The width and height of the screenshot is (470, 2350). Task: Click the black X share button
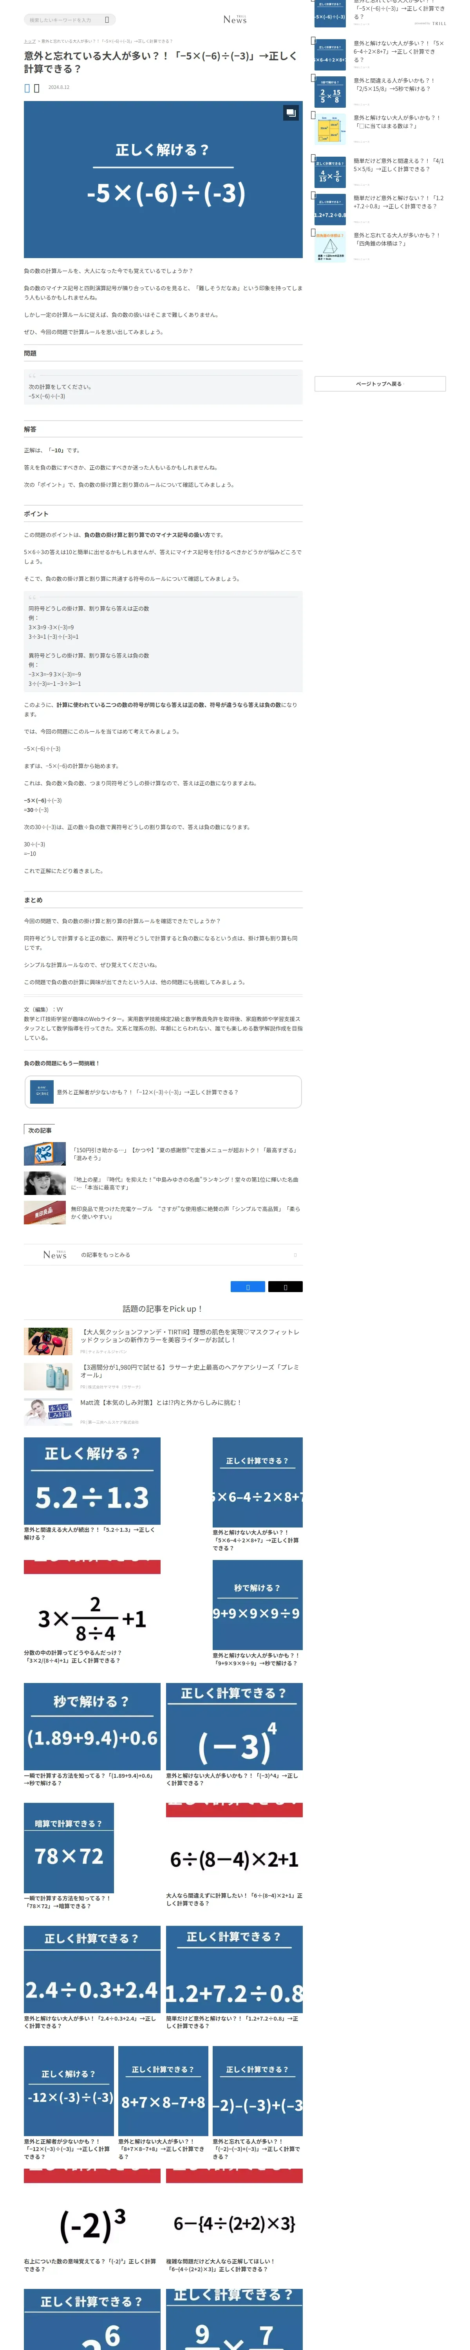click(x=286, y=1287)
